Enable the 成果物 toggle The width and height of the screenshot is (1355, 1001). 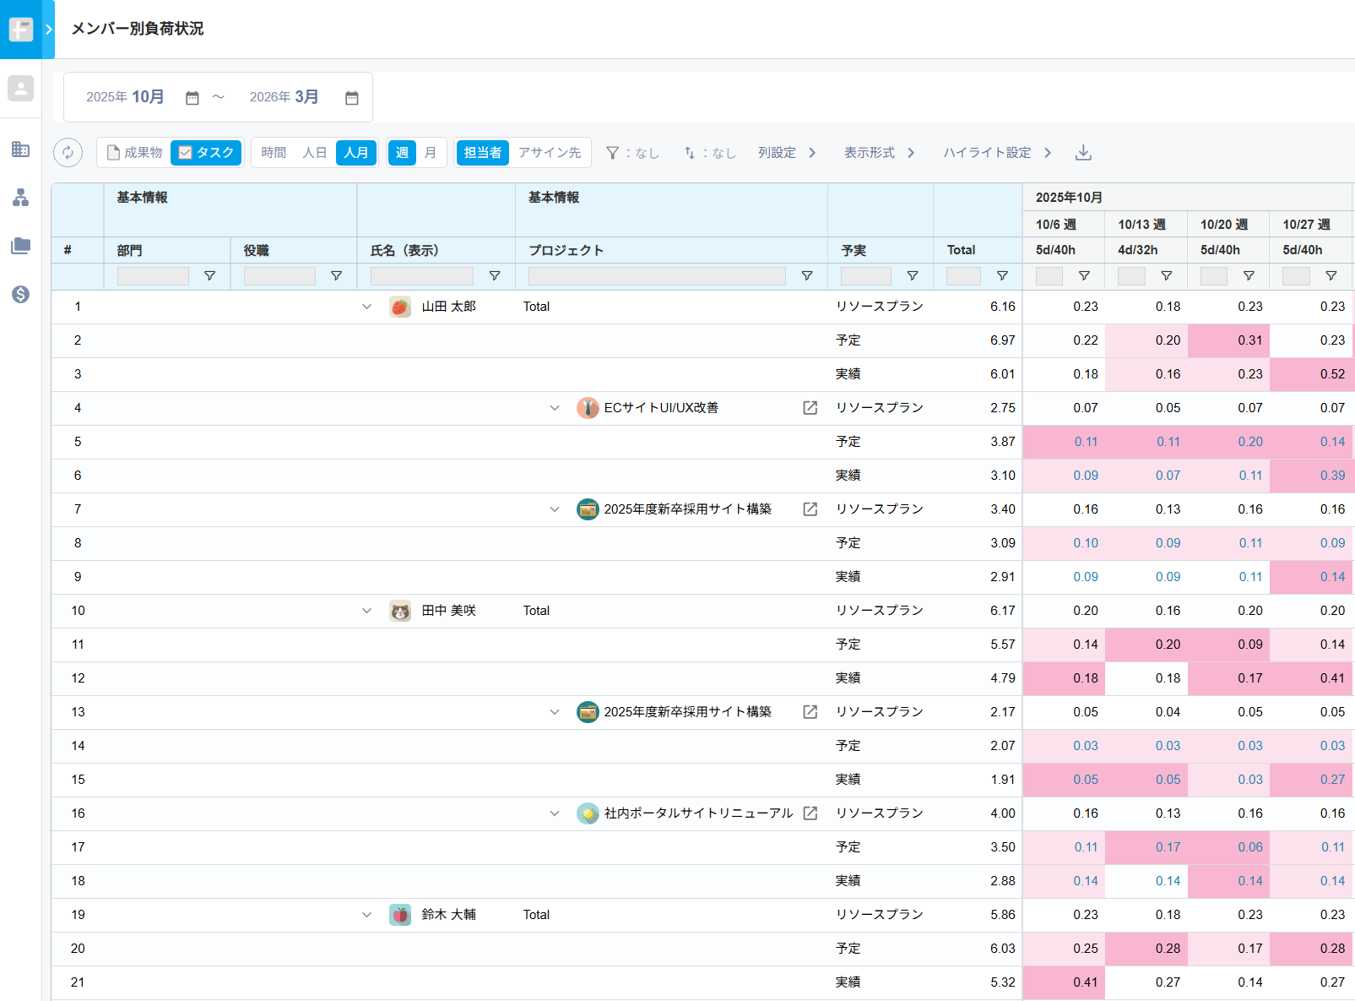[x=134, y=153]
